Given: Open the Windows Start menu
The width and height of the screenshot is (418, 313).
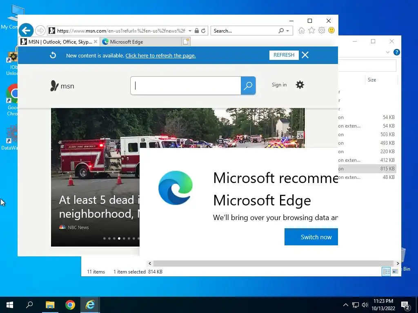Looking at the screenshot, I should (10, 305).
